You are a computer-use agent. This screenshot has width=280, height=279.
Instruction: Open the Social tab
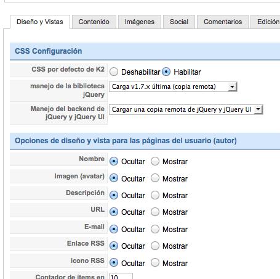(x=179, y=22)
